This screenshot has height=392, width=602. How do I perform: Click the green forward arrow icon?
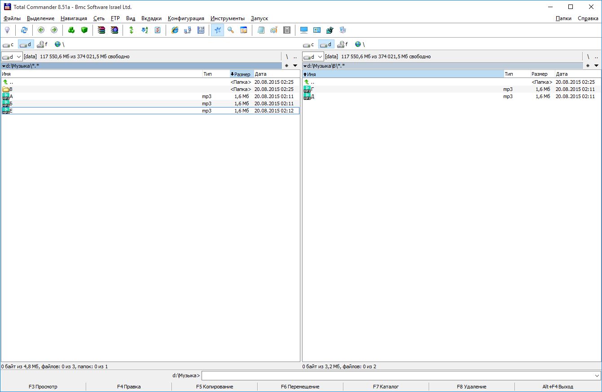point(54,30)
